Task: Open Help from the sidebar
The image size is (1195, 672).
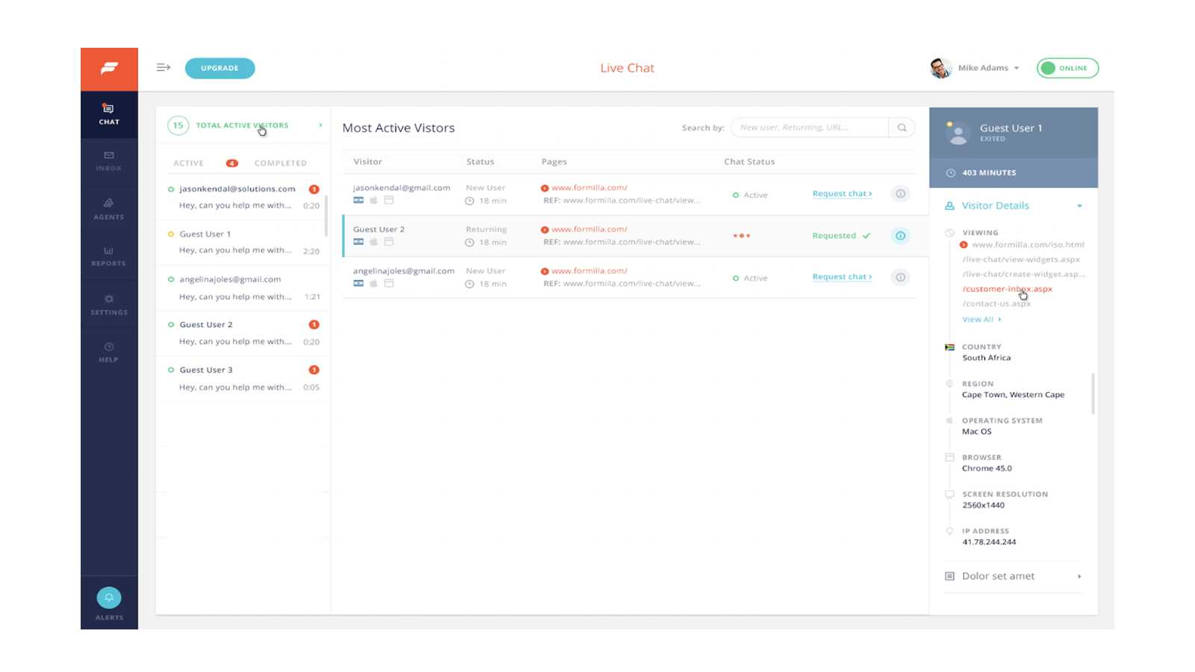Action: pos(109,351)
